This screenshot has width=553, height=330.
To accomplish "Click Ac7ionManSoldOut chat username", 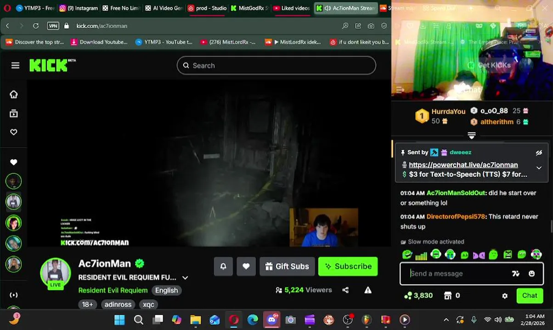I will point(456,193).
